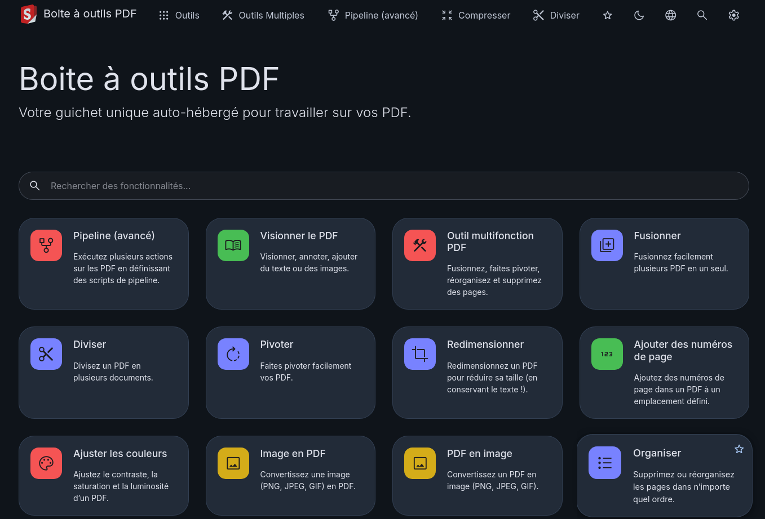Click text 'Fusionnez facilement plusieurs PDF en un seul.'
This screenshot has width=765, height=519.
pos(681,262)
